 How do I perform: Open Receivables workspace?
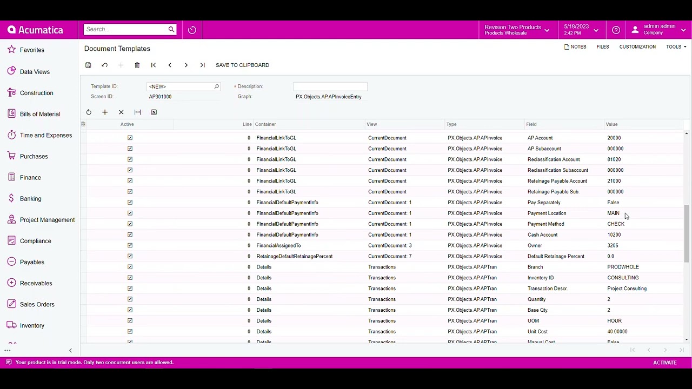click(36, 283)
